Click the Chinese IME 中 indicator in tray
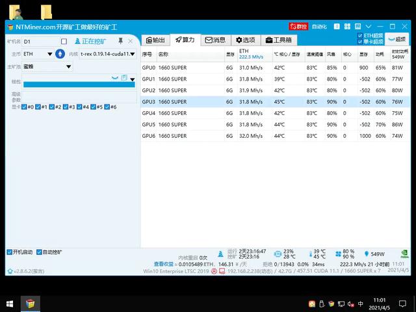Image resolution: width=416 pixels, height=312 pixels. 361,304
